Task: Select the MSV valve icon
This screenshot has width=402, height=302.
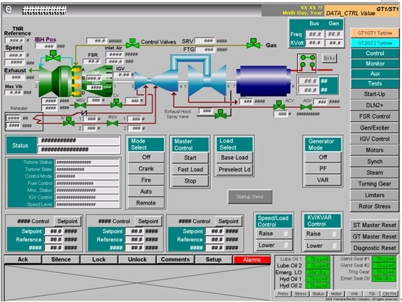Action: 80,105
